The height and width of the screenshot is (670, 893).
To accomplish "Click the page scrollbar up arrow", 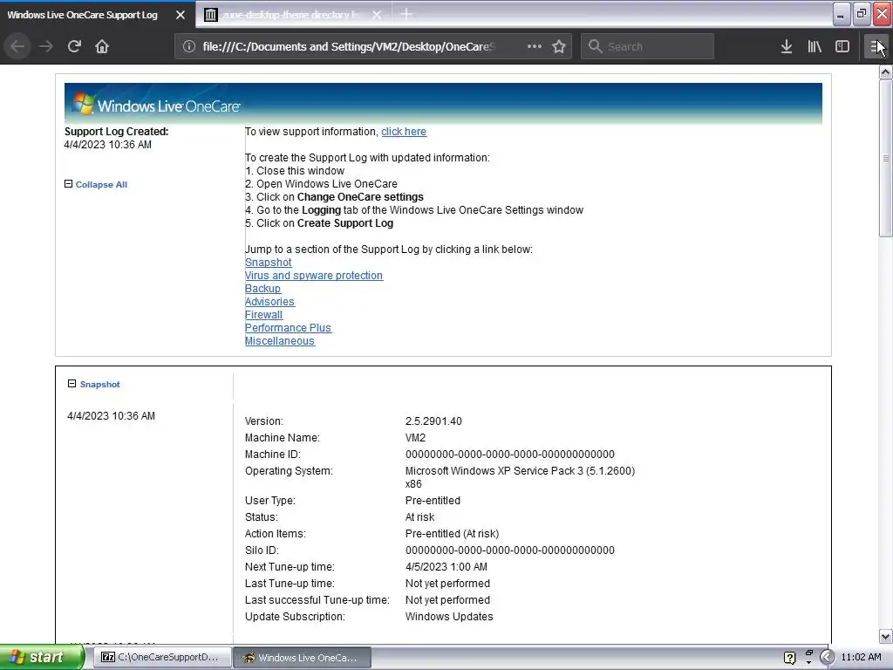I will point(885,72).
